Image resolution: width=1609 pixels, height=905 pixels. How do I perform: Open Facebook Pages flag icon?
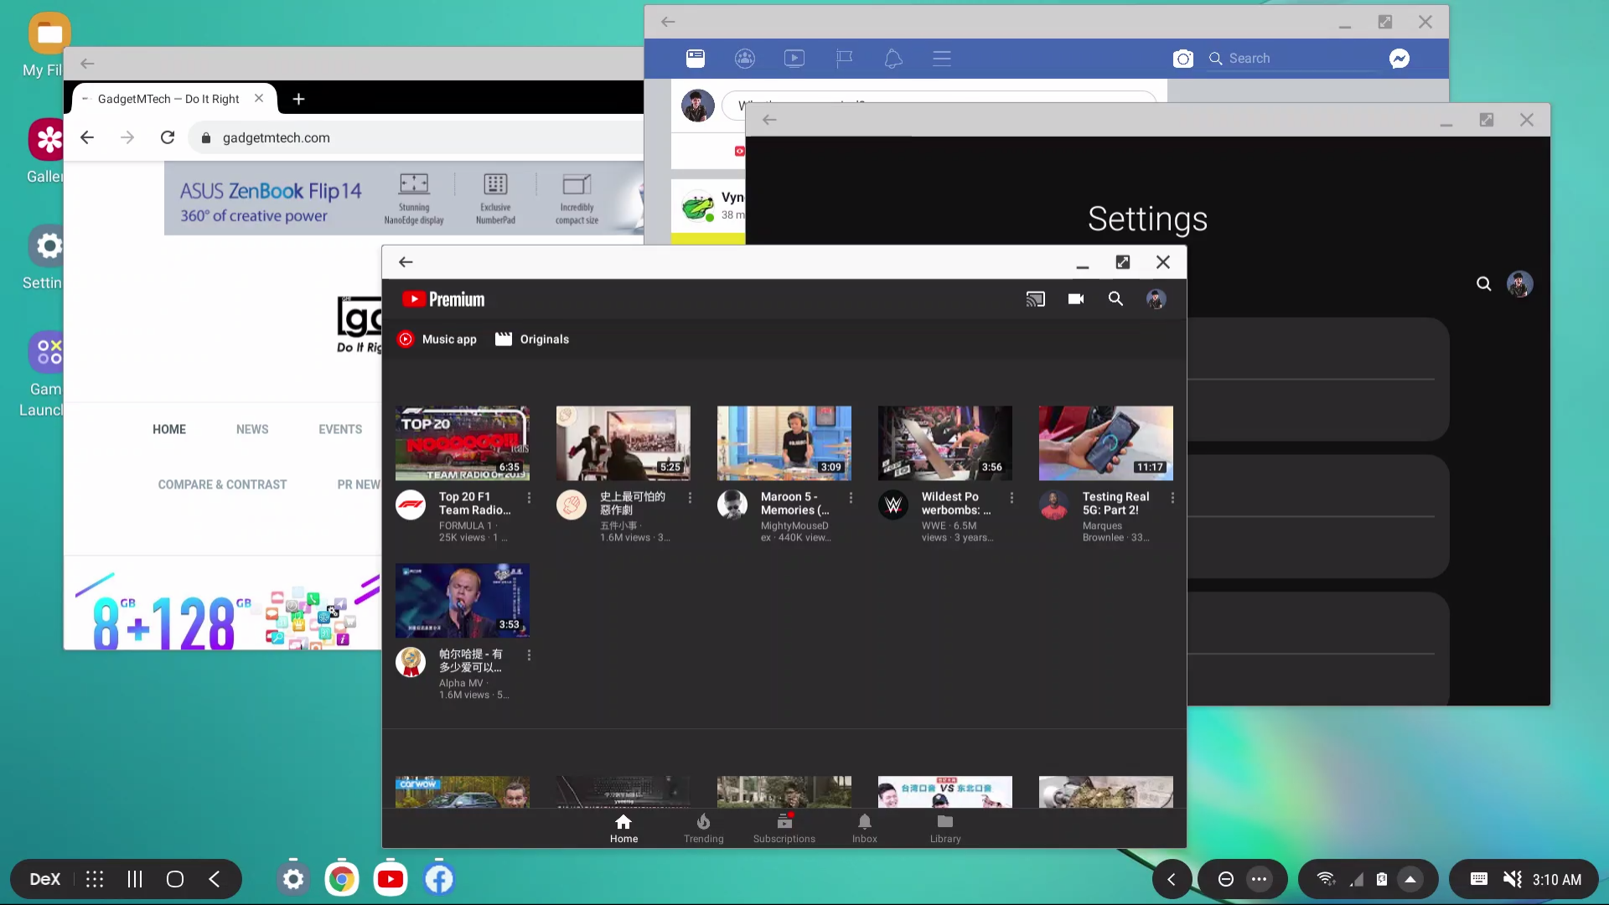coord(844,59)
